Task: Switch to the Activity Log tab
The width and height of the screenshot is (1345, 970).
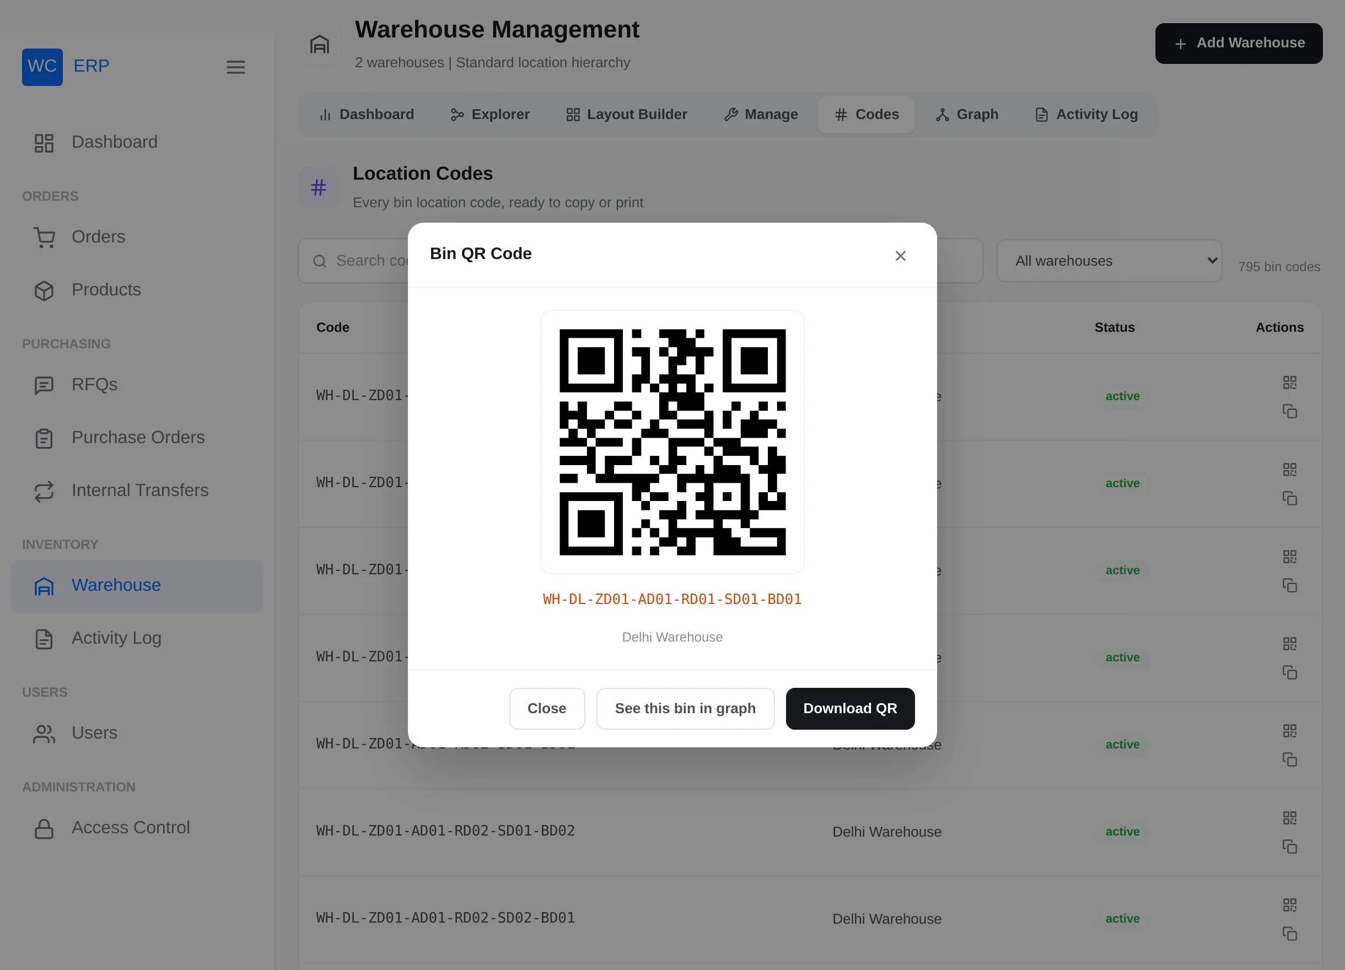Action: tap(1086, 115)
